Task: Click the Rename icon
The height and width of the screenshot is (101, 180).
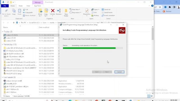Action: pyautogui.click(x=59, y=11)
